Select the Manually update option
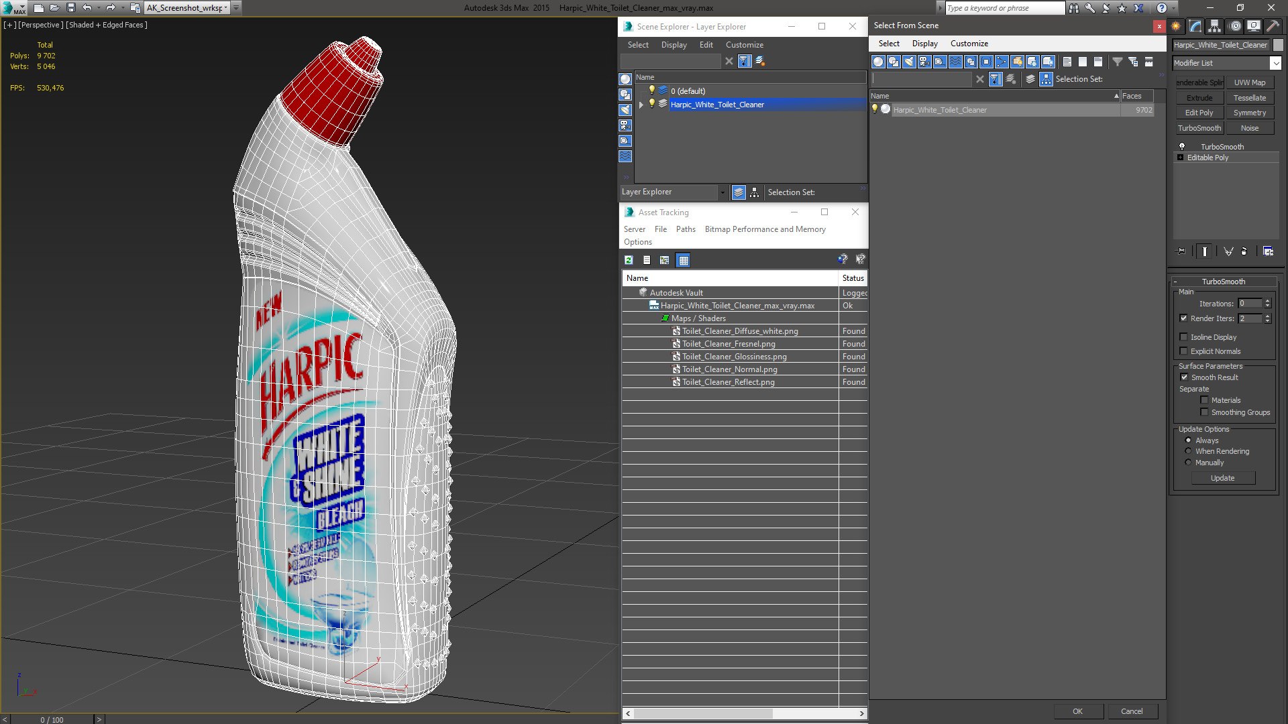The width and height of the screenshot is (1288, 724). pos(1188,463)
